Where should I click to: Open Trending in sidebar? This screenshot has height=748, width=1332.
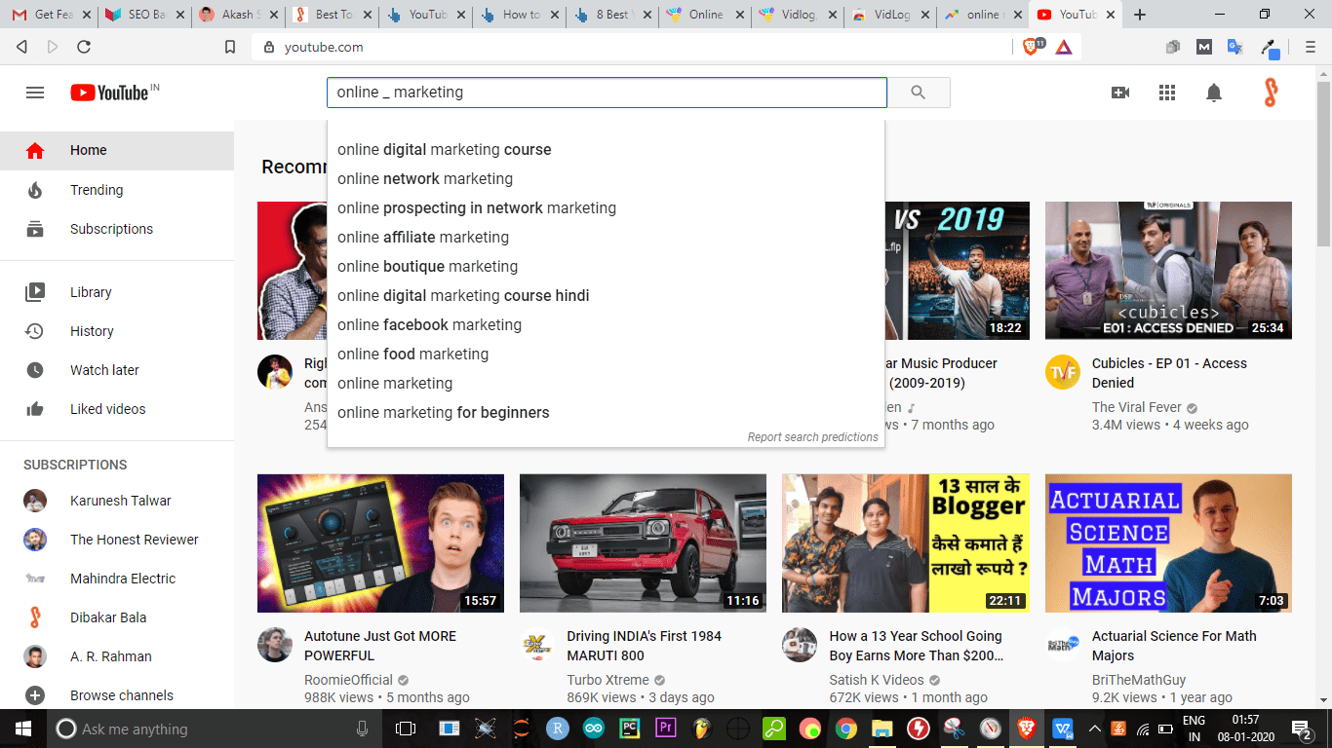(117, 190)
